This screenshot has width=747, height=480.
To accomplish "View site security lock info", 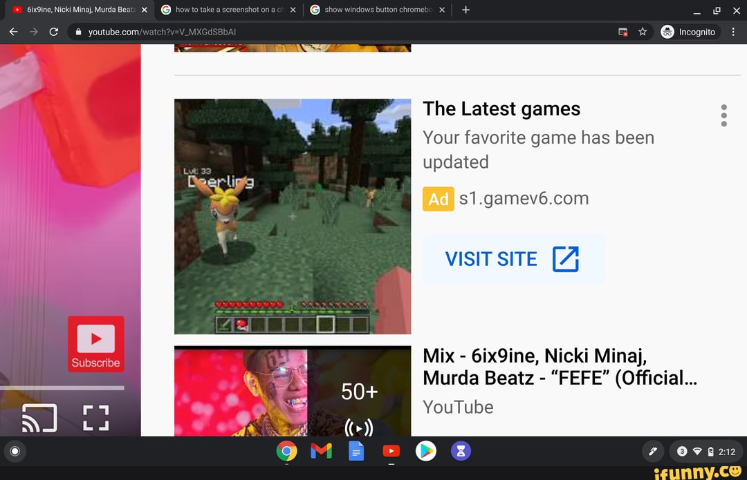I will pyautogui.click(x=79, y=32).
